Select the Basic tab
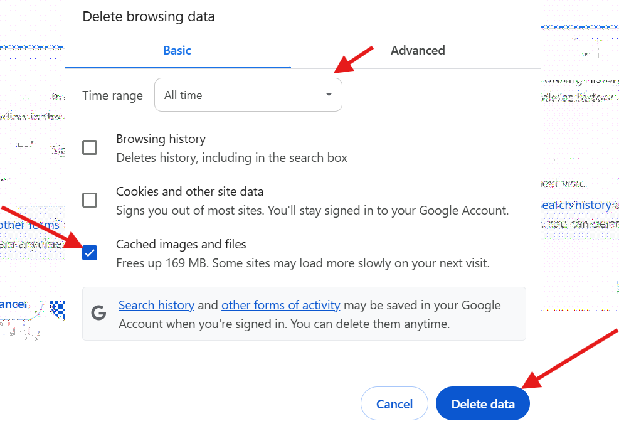This screenshot has width=619, height=431. click(177, 50)
